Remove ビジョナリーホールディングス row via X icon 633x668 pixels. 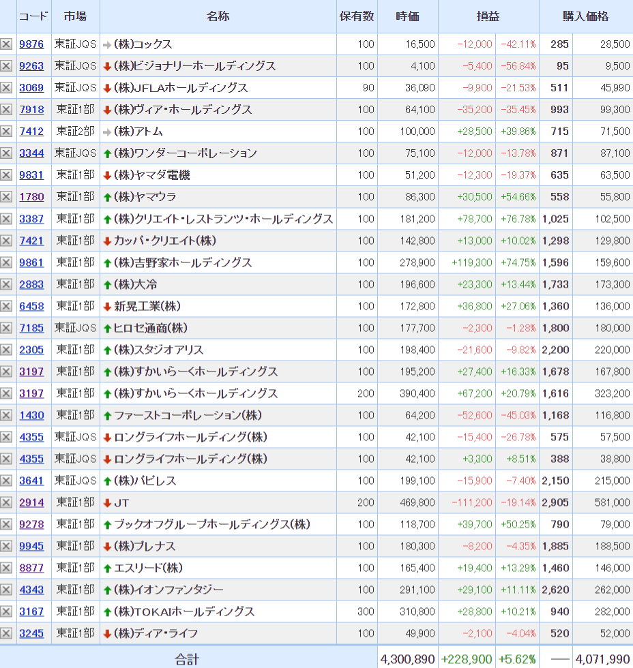(x=6, y=66)
